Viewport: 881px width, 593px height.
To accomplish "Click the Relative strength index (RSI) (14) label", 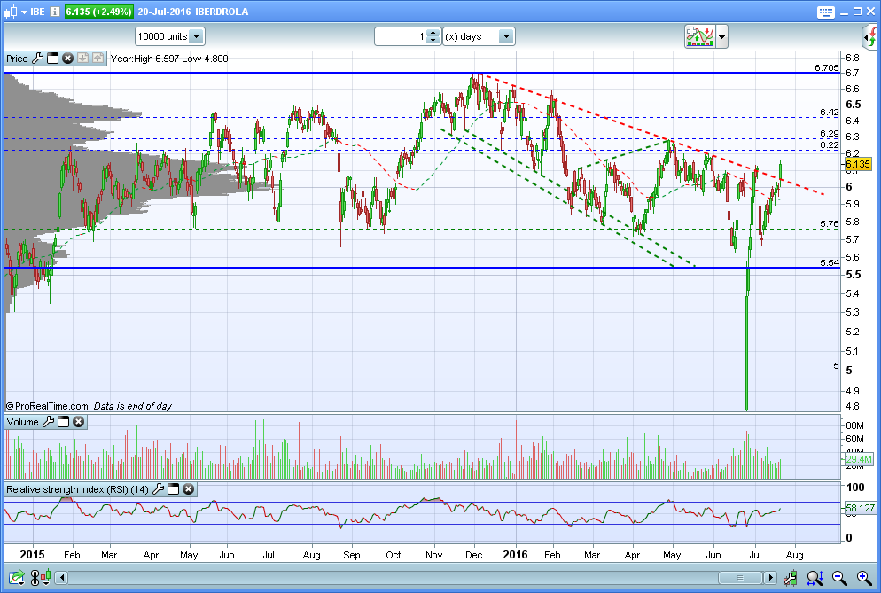I will (77, 489).
